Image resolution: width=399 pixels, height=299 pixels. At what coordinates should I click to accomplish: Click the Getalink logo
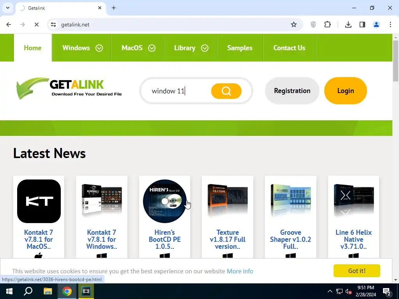click(69, 88)
